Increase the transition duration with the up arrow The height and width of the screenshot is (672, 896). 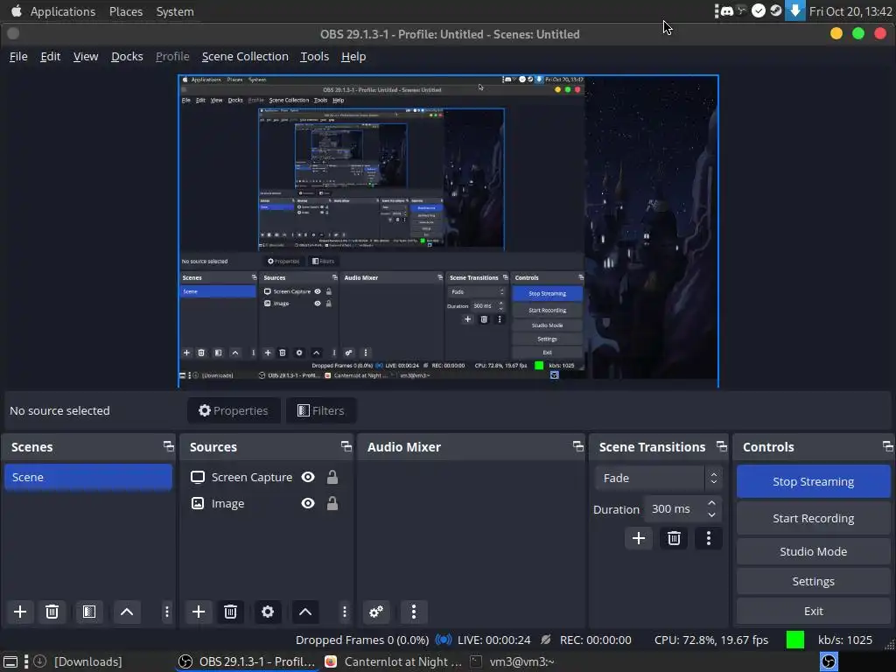tap(711, 503)
